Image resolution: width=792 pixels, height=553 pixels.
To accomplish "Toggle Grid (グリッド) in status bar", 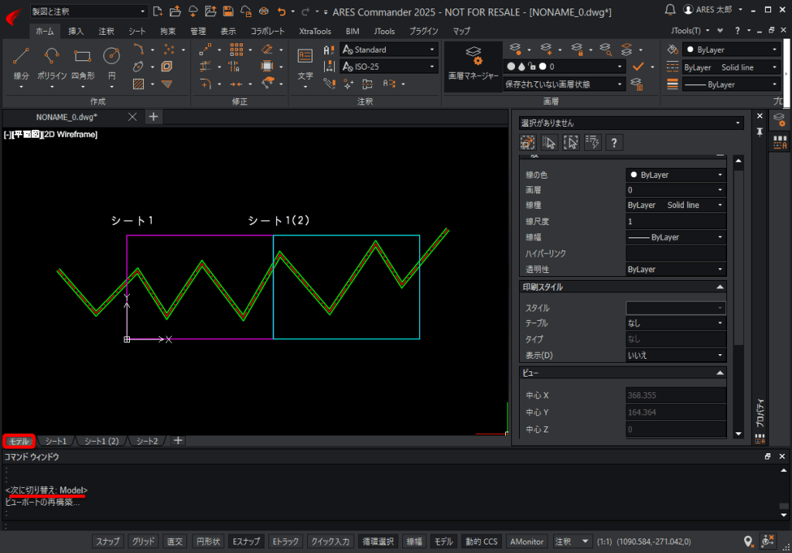I will tap(143, 541).
